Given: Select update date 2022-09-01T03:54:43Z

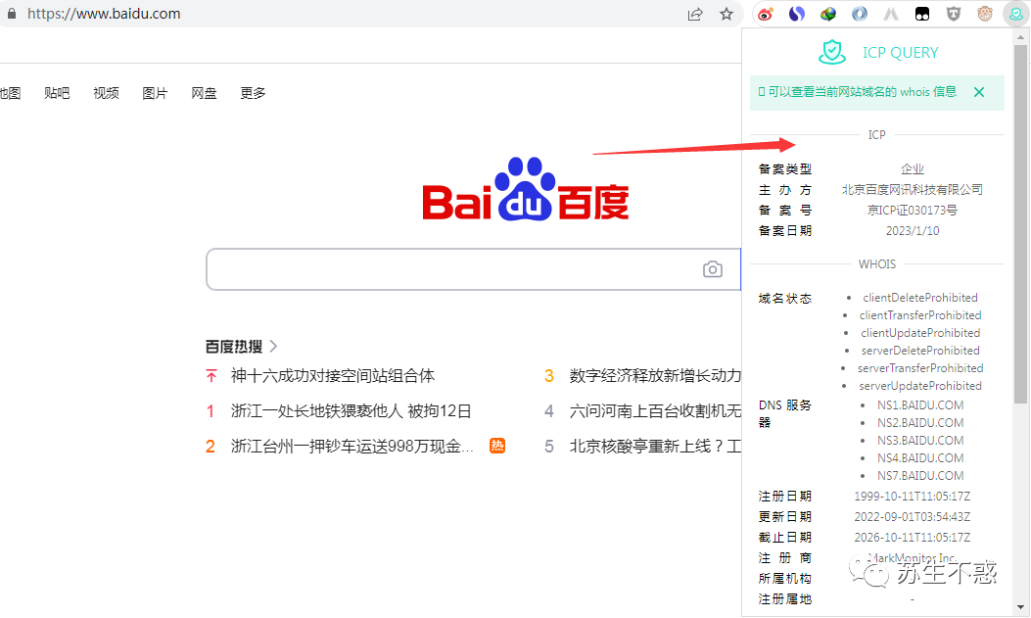Looking at the screenshot, I should (x=913, y=517).
